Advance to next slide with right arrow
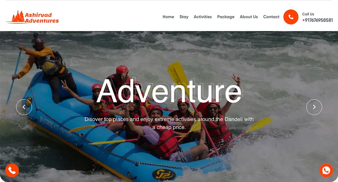The height and width of the screenshot is (182, 338). click(x=314, y=107)
